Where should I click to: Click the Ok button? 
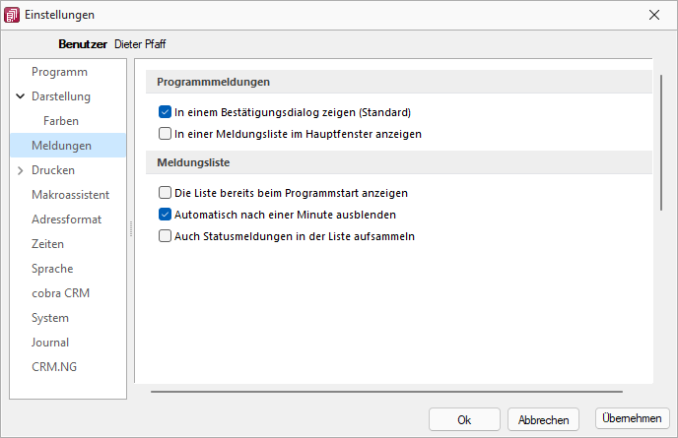pos(464,419)
